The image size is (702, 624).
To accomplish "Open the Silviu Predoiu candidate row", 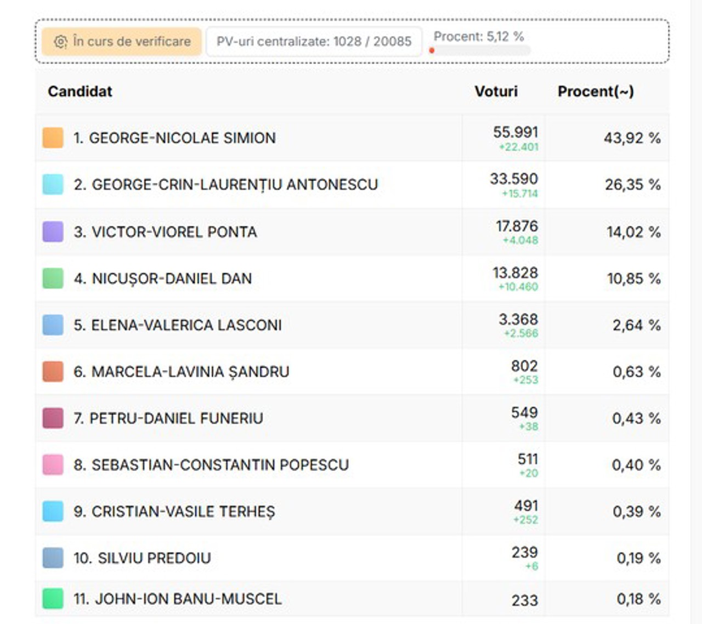I will [x=142, y=558].
